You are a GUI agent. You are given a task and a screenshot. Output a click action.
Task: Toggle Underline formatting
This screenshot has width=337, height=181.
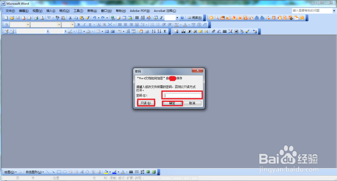click(x=90, y=25)
